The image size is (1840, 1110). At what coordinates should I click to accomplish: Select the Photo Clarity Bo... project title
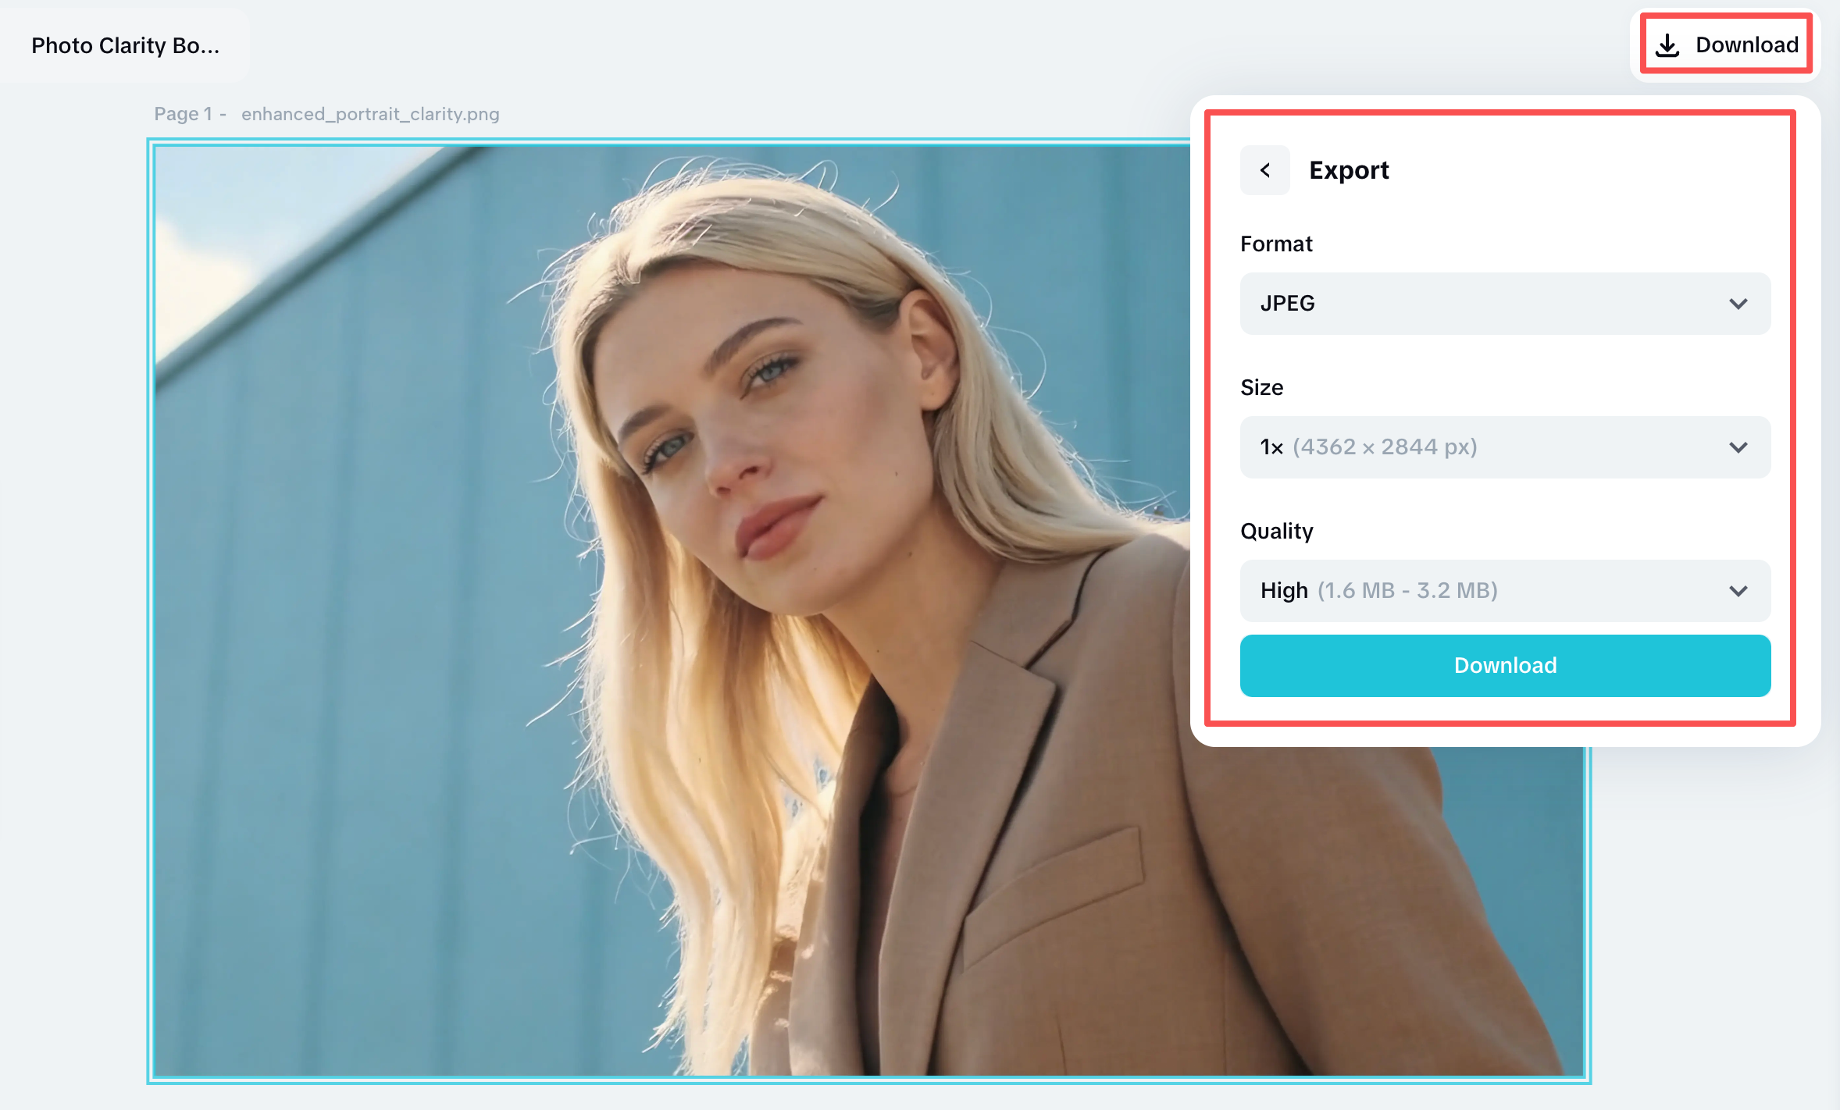coord(126,45)
